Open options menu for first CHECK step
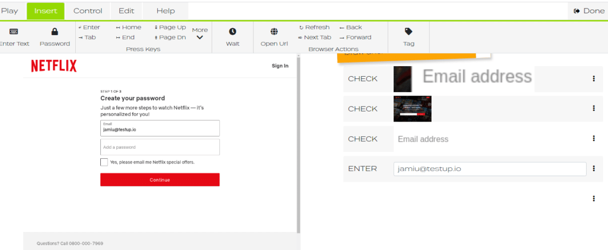This screenshot has height=250, width=608. click(x=594, y=78)
